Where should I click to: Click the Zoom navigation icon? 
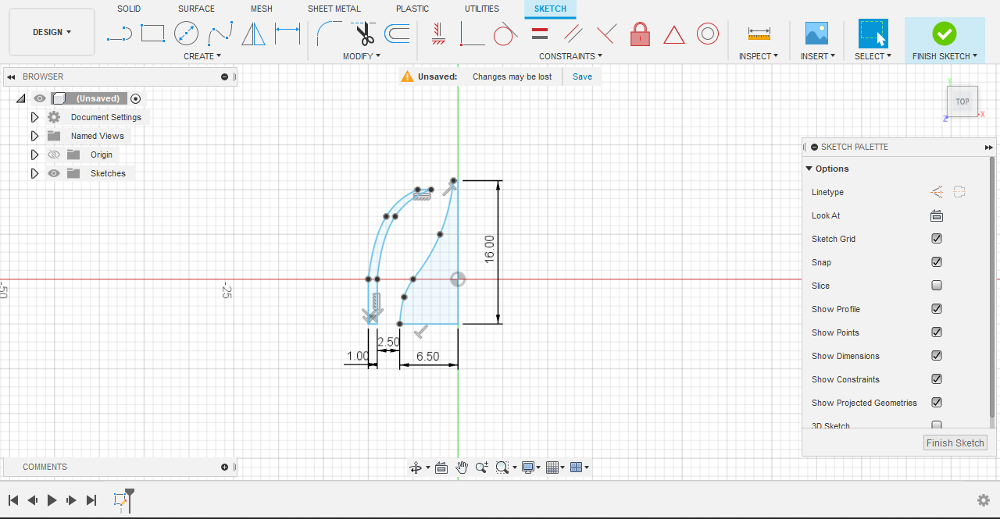pyautogui.click(x=481, y=467)
